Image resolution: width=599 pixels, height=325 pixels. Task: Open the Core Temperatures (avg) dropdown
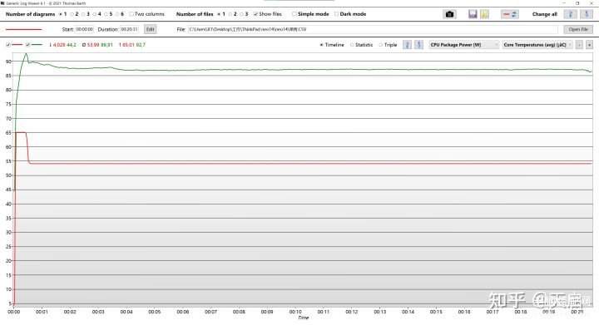tap(537, 45)
